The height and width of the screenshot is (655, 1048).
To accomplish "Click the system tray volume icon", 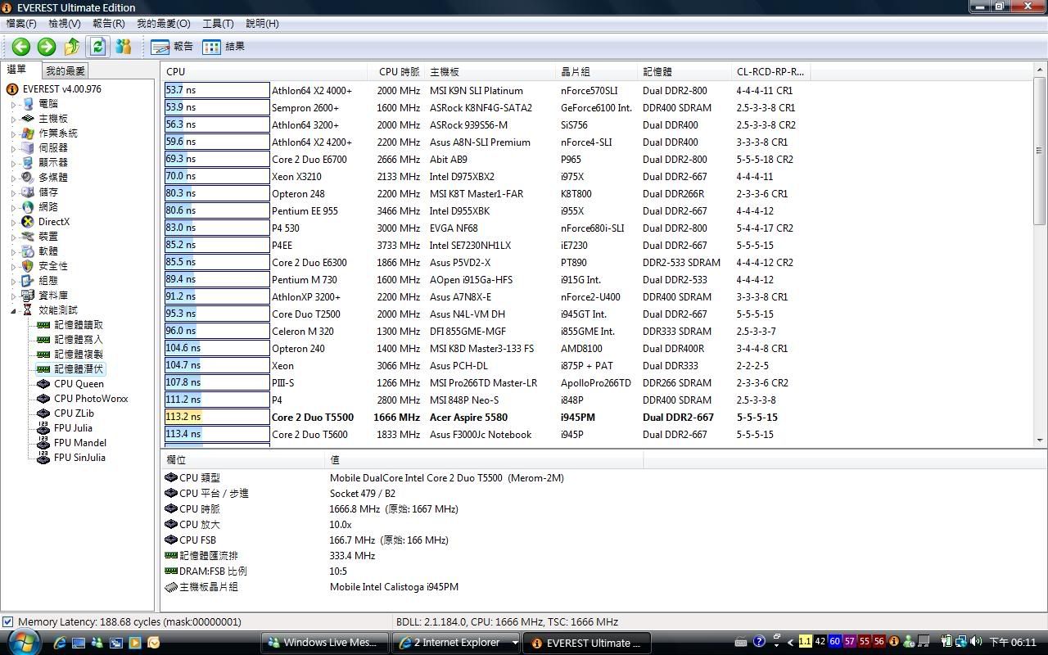I will pos(976,642).
